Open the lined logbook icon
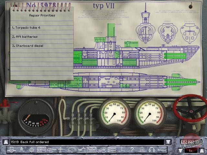207x155 pixels. [112, 150]
